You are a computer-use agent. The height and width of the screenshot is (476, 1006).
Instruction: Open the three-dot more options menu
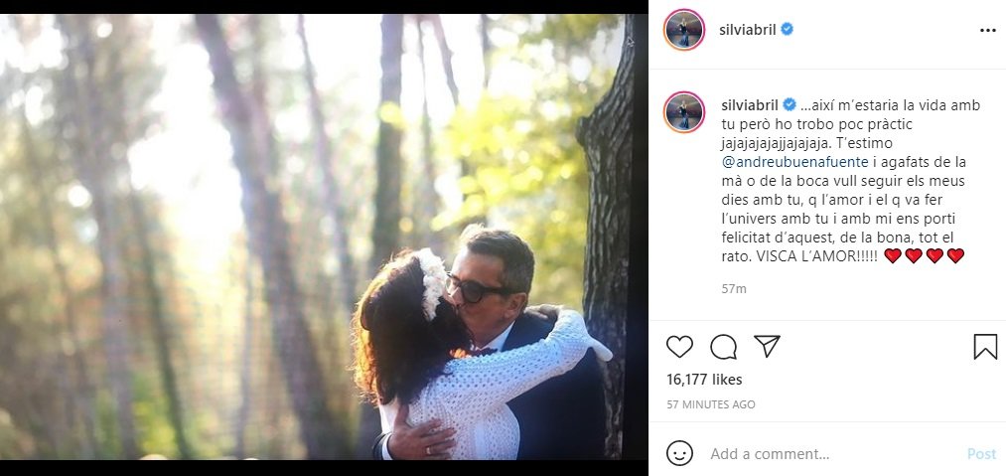[x=987, y=30]
